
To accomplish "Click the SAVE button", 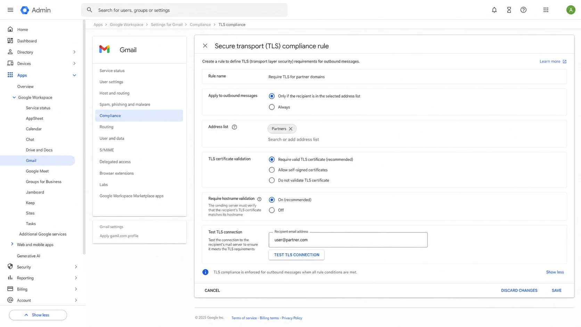I will (x=556, y=291).
